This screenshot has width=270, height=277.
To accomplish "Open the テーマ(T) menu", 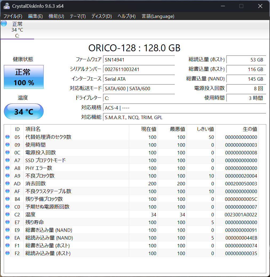I will (x=77, y=16).
